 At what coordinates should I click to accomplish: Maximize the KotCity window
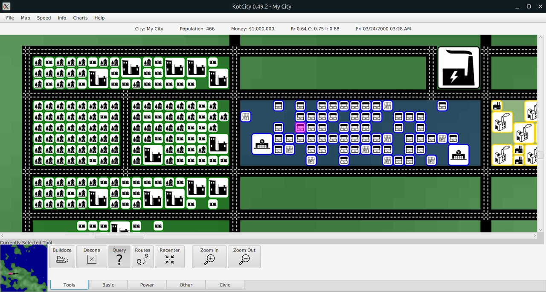(529, 6)
